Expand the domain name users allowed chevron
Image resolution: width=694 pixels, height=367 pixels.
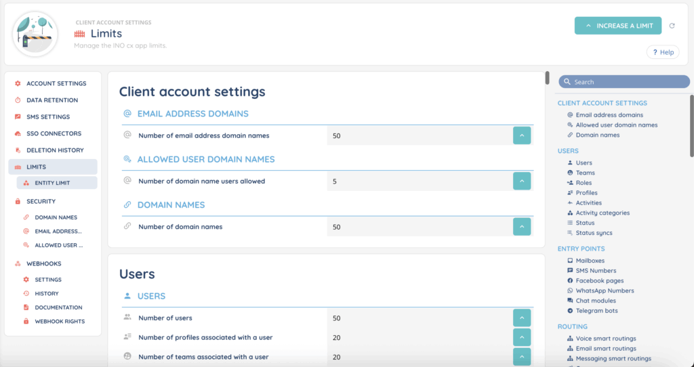pyautogui.click(x=521, y=181)
